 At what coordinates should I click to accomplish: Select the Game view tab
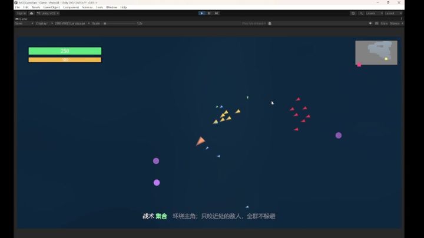[x=21, y=19]
